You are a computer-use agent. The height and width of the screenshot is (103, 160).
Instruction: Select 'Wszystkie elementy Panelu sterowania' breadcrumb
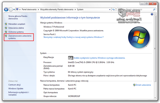[x=57, y=9]
